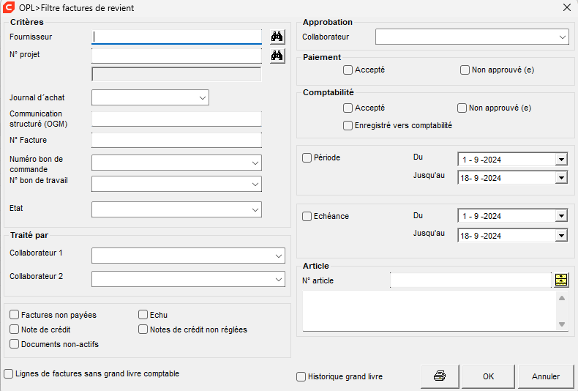Open project search with N° projet binoculars icon
Viewport: 578px width, 391px height.
(277, 56)
